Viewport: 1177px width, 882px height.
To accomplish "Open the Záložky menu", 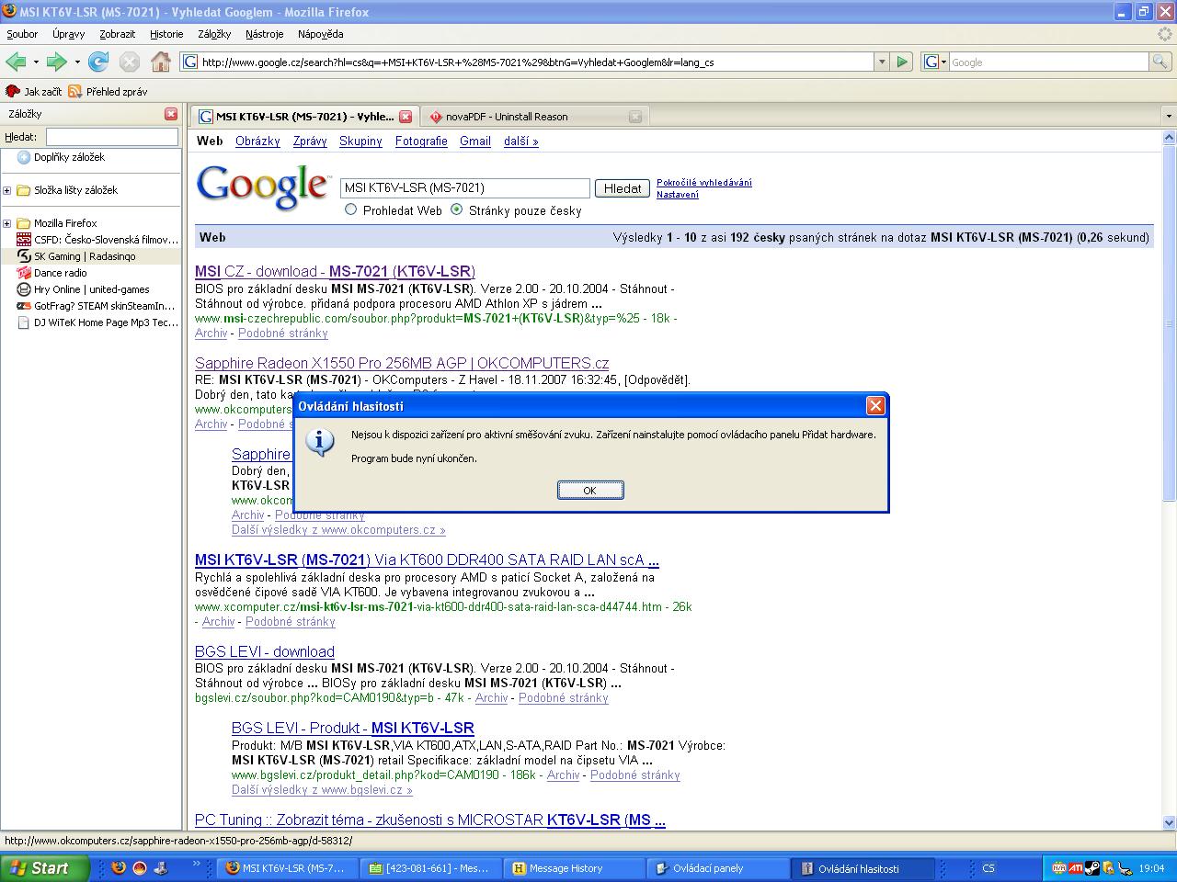I will [214, 34].
